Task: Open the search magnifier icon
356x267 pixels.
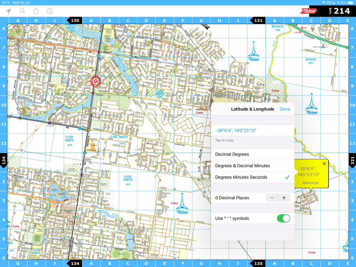Action: pos(22,11)
